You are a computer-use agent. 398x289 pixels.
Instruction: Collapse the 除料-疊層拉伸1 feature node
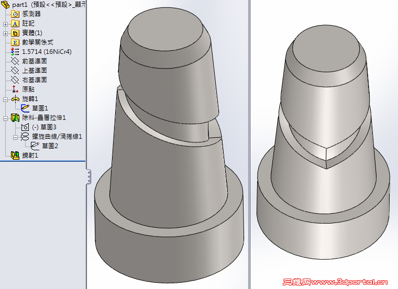pos(5,118)
